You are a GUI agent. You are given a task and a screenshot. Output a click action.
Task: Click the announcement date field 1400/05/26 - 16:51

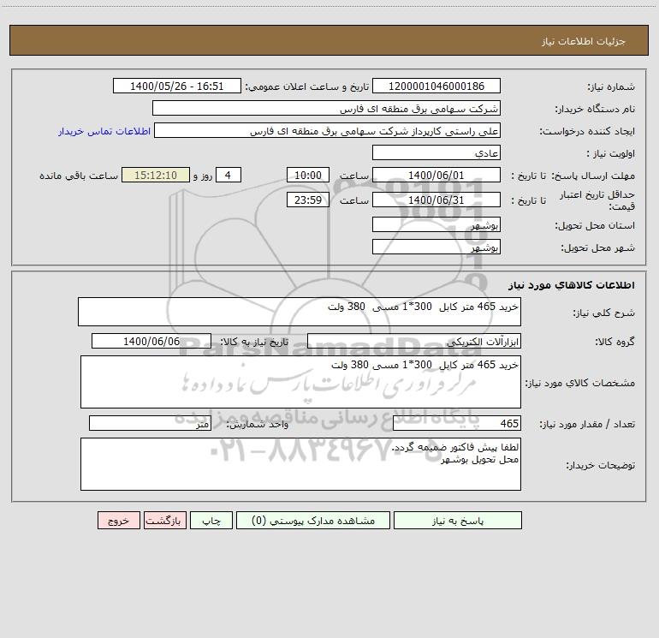pos(177,86)
